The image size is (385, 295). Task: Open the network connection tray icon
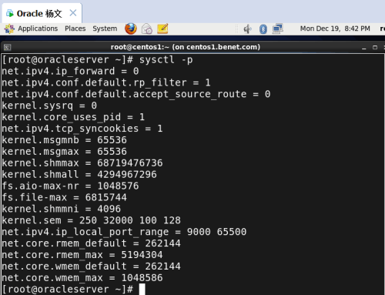(x=278, y=28)
